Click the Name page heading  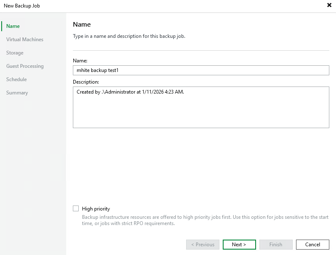click(x=82, y=24)
